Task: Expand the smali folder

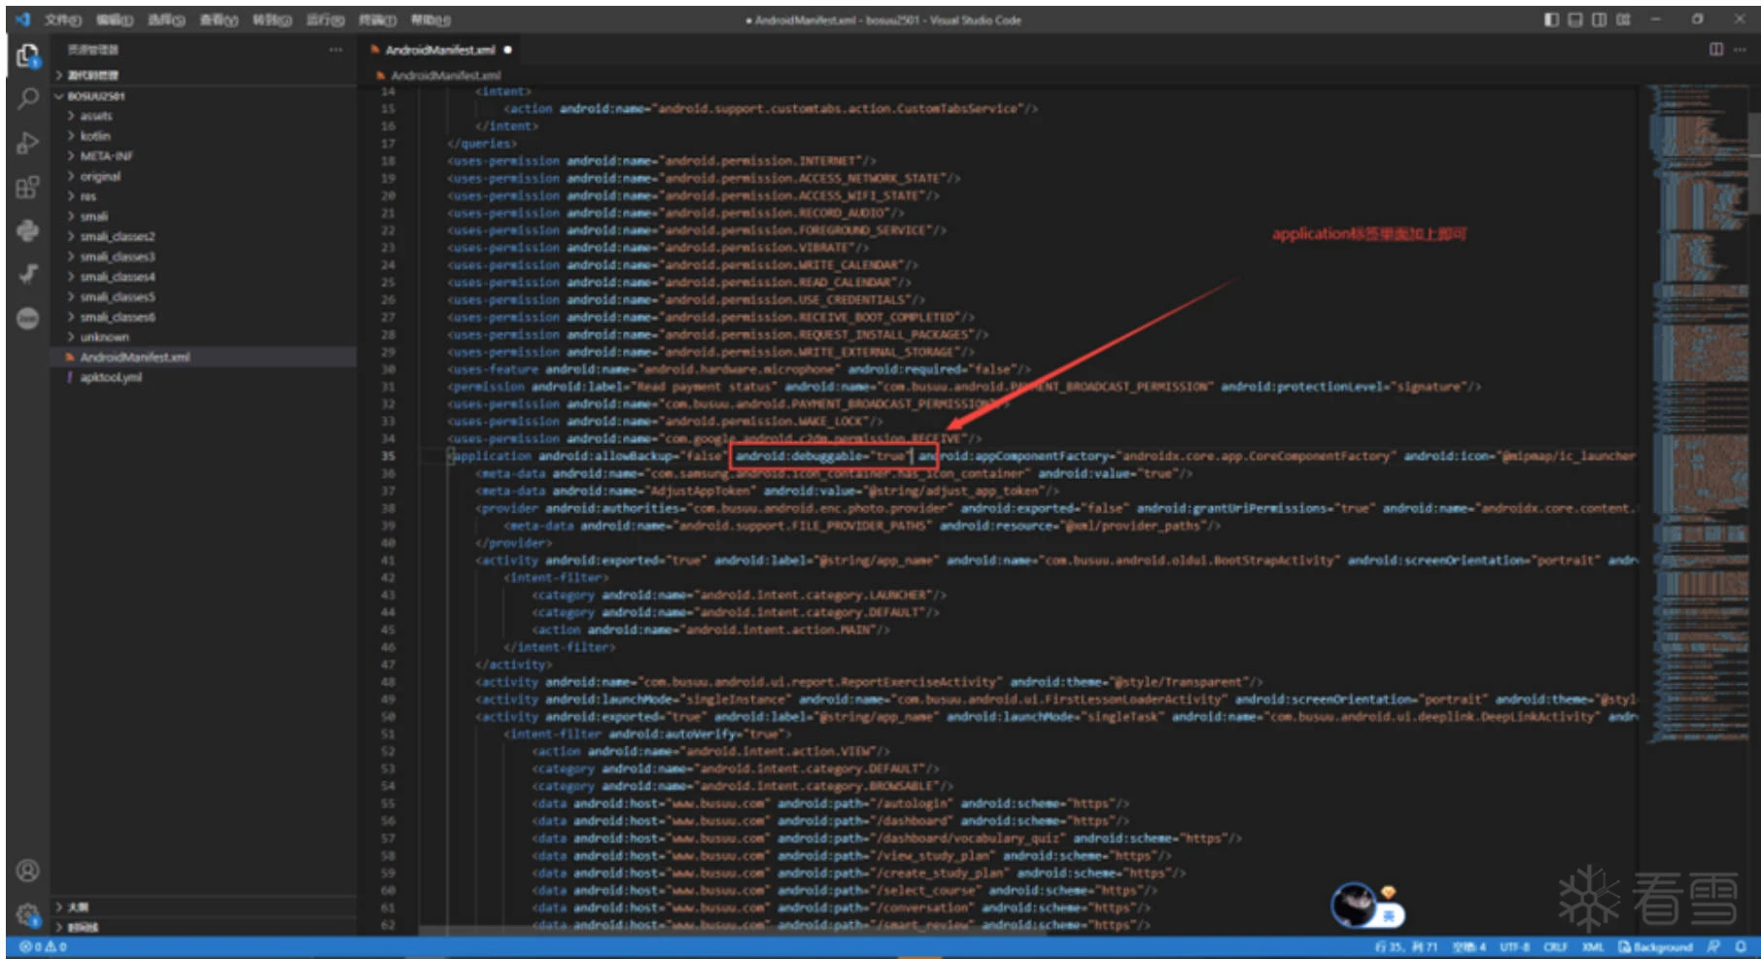Action: pyautogui.click(x=204, y=217)
